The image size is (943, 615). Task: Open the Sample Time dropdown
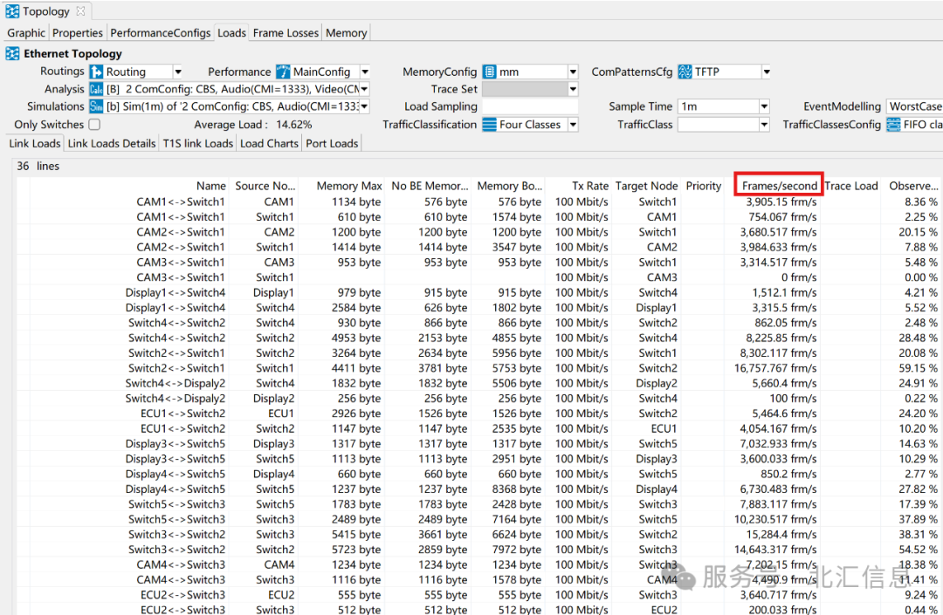pyautogui.click(x=764, y=106)
